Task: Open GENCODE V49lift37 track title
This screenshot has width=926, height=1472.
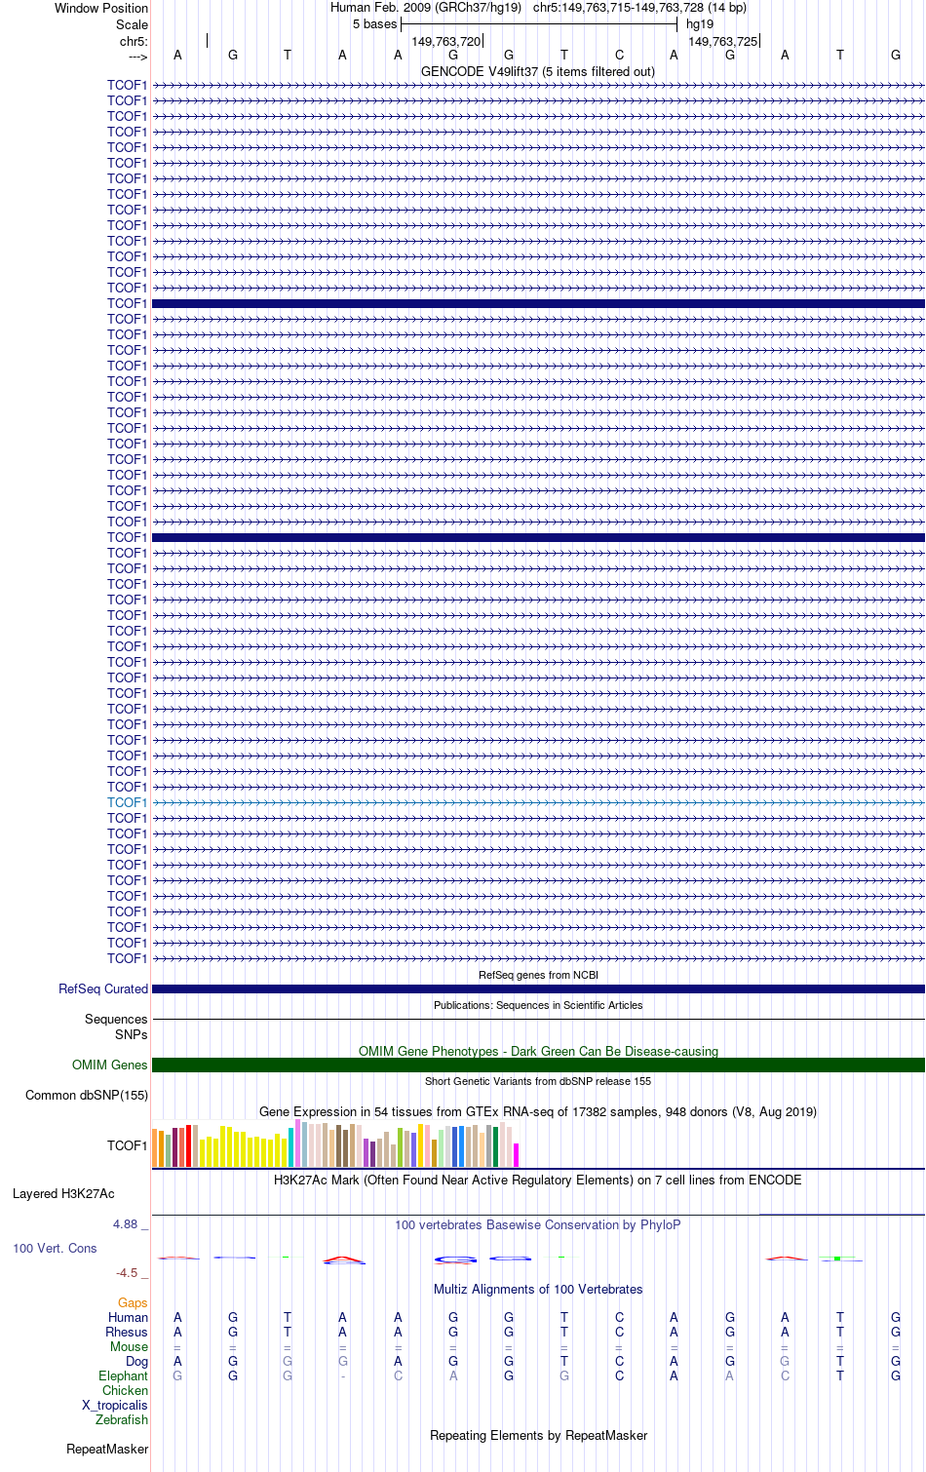Action: point(538,71)
